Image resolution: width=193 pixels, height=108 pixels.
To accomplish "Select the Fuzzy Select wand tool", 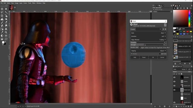I will [x=6, y=12].
